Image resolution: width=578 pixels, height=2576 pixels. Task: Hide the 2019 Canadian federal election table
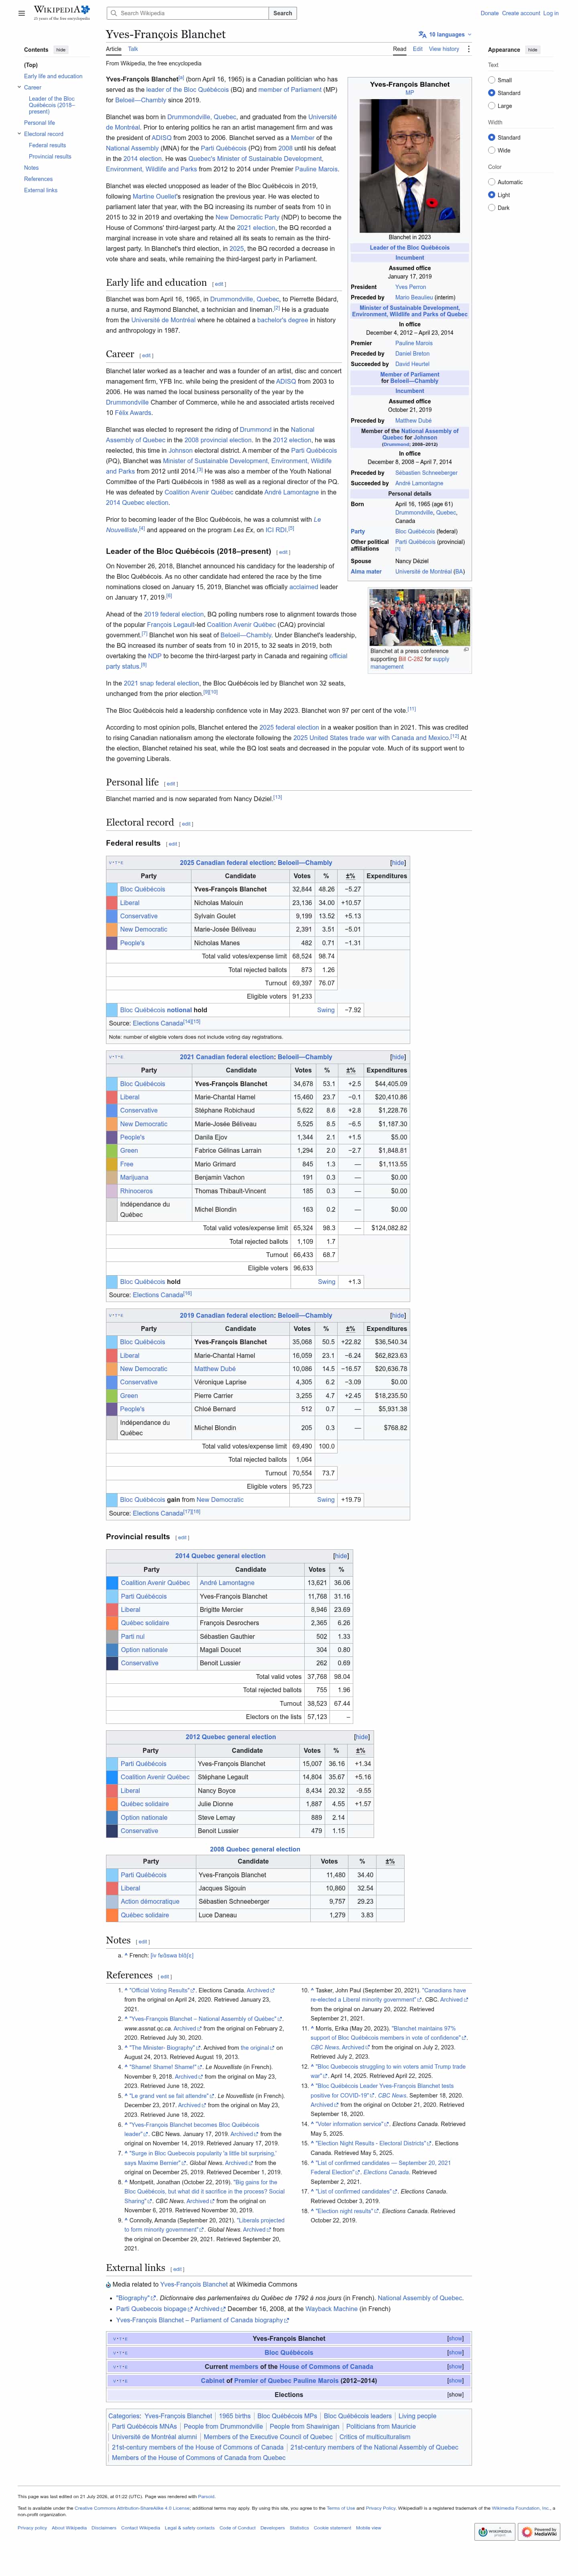[398, 1316]
